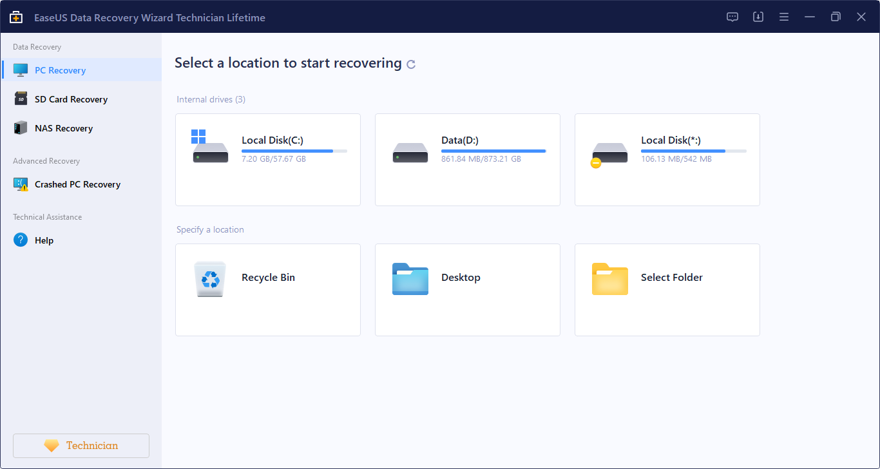Click the Technician license button

pyautogui.click(x=81, y=445)
